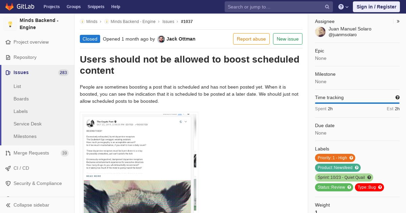
Task: Open the Projects menu
Action: 51,7
